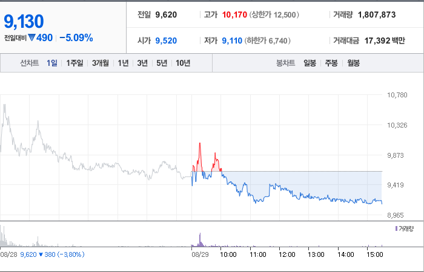Switch to 일봉 candlestick chart
The image size is (424, 272).
click(310, 63)
